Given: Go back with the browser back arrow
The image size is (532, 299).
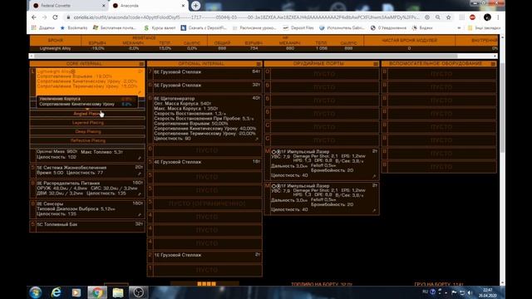Looking at the screenshot, I should (33, 17).
